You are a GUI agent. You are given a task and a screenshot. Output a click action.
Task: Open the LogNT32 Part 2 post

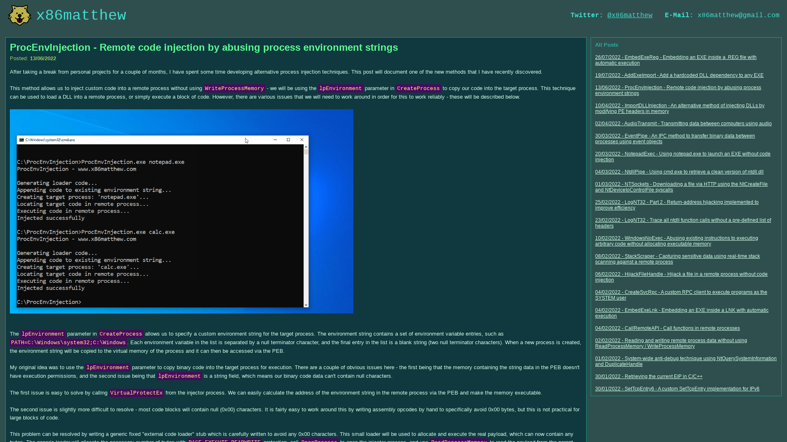tap(676, 205)
